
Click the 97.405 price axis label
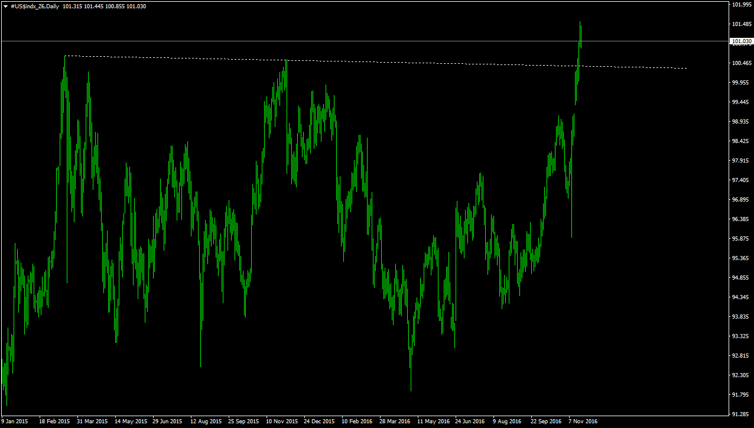tap(742, 180)
